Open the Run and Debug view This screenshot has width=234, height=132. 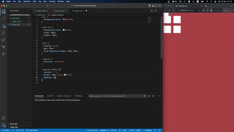pyautogui.click(x=4, y=33)
